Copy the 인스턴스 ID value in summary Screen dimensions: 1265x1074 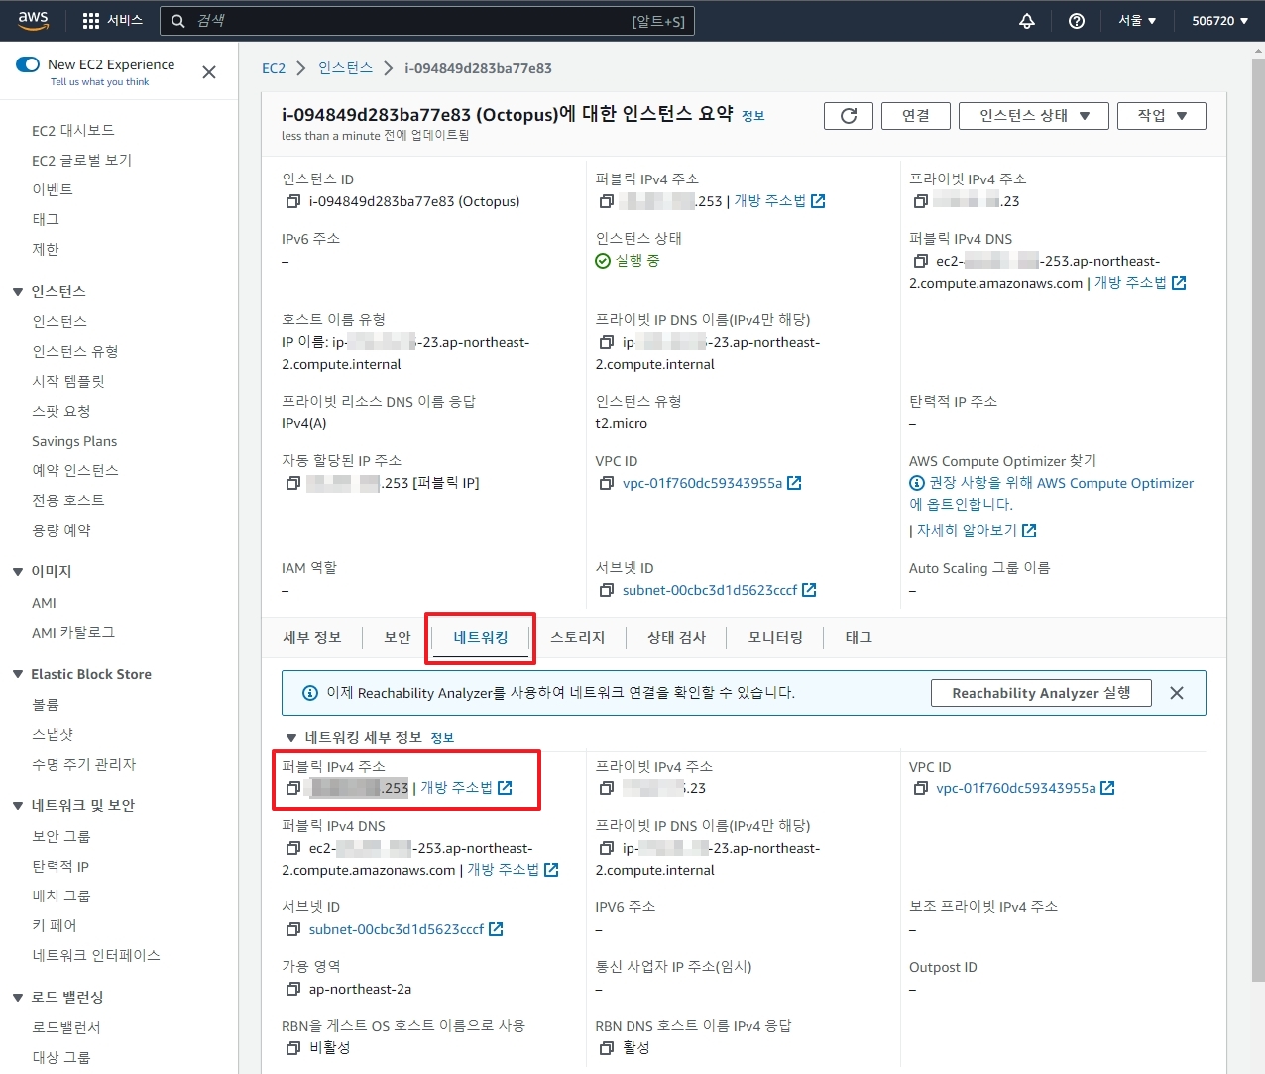click(x=293, y=201)
